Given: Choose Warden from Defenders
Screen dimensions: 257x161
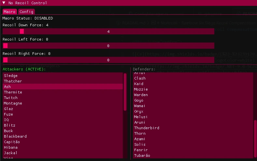Looking at the screenshot, I should (193, 95).
